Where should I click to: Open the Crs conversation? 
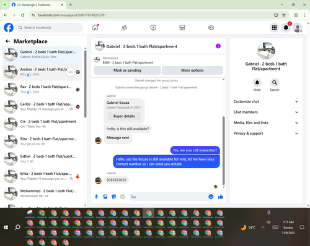pos(42,124)
